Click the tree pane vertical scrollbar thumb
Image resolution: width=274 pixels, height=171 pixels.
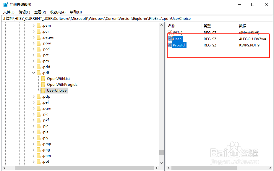coord(161,152)
